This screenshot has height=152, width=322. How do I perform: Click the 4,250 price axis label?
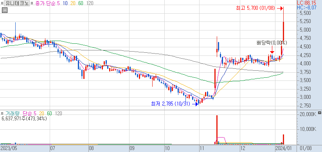coord(305,55)
